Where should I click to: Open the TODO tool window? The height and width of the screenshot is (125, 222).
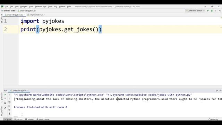18,119
